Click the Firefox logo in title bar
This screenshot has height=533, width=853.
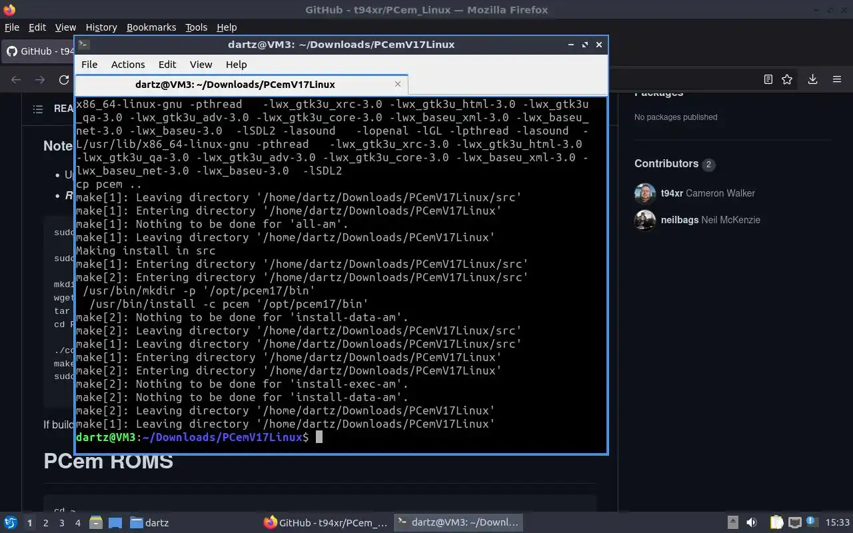pyautogui.click(x=9, y=10)
